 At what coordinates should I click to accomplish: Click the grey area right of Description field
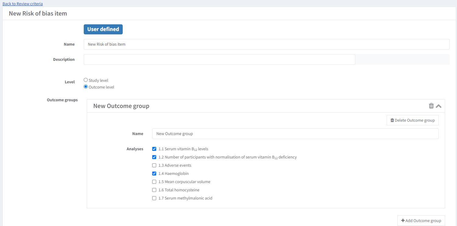click(x=402, y=59)
